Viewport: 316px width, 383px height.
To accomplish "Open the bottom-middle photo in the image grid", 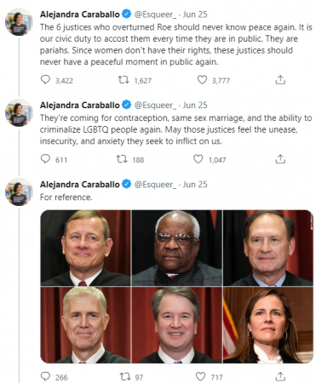I will (177, 325).
